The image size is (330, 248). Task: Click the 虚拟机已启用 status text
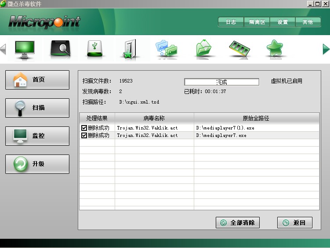[286, 81]
